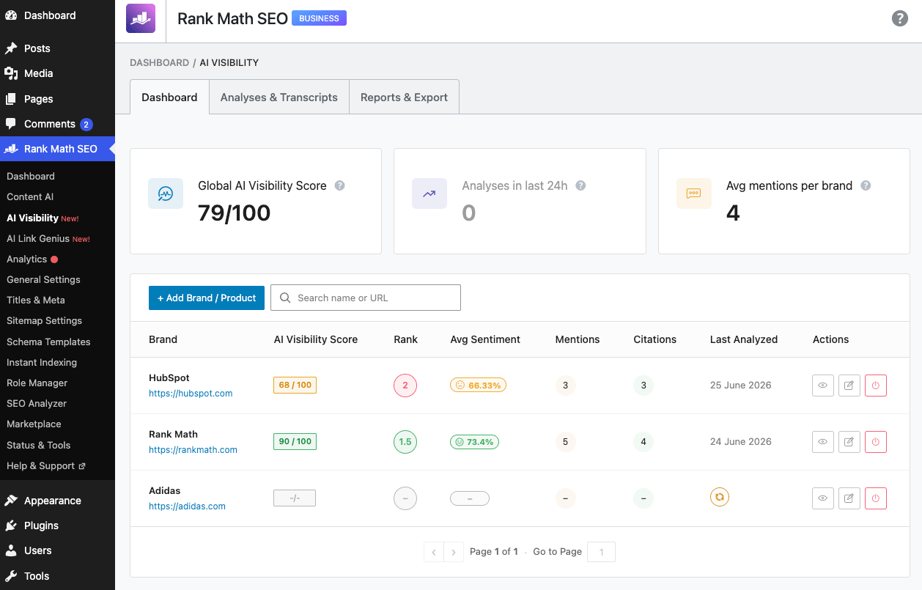Open Pages in admin sidebar
Viewport: 922px width, 590px height.
click(x=57, y=99)
